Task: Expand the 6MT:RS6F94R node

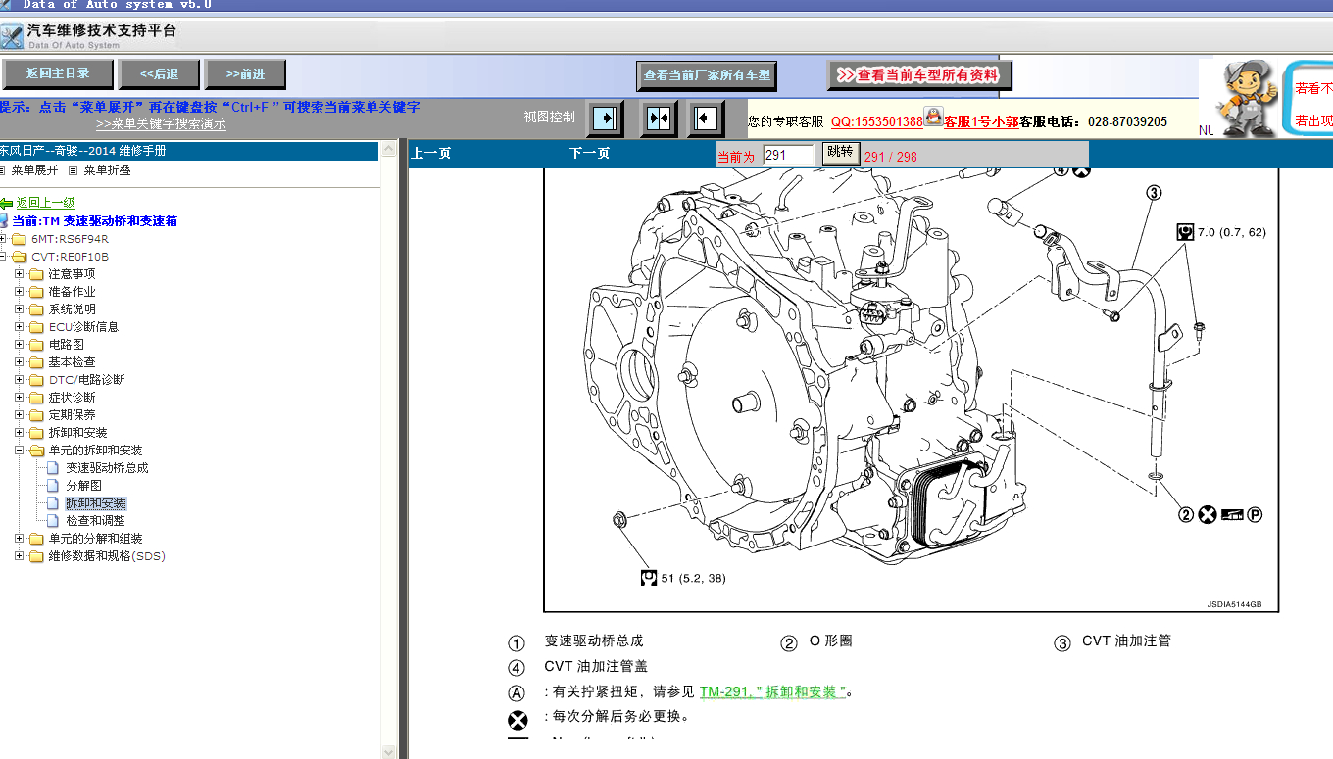Action: click(x=3, y=239)
